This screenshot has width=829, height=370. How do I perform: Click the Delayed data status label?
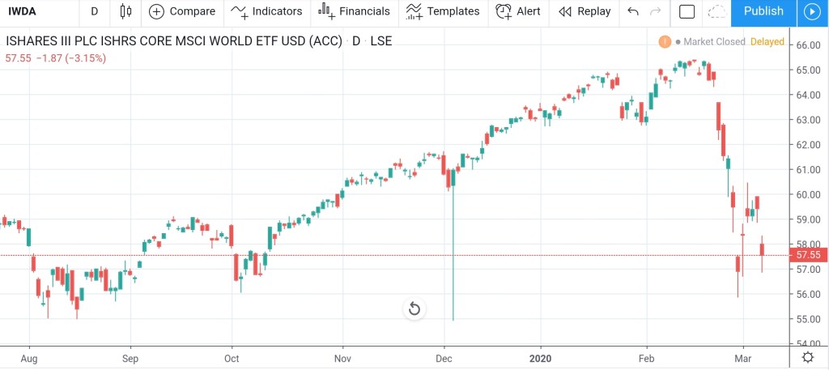(767, 41)
